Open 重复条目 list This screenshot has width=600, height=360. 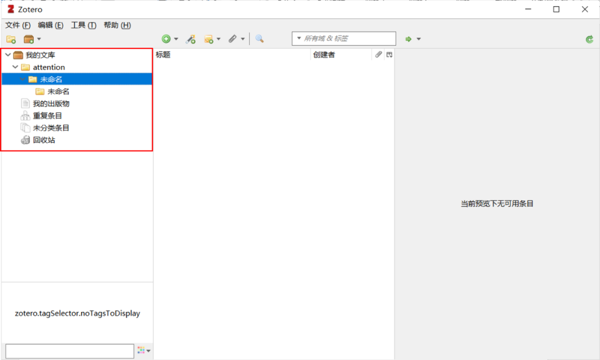[x=47, y=116]
